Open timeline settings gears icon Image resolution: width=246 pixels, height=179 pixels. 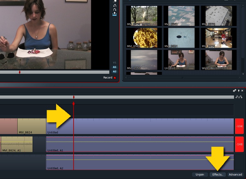tap(235, 90)
